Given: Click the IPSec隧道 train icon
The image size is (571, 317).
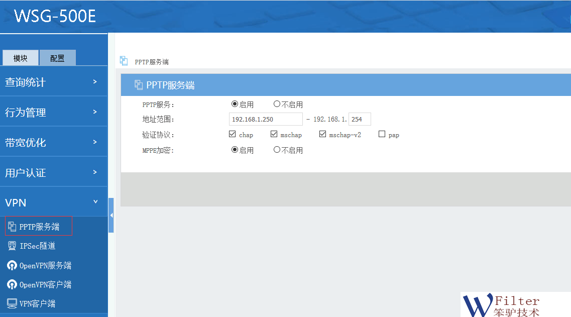Looking at the screenshot, I should [12, 246].
